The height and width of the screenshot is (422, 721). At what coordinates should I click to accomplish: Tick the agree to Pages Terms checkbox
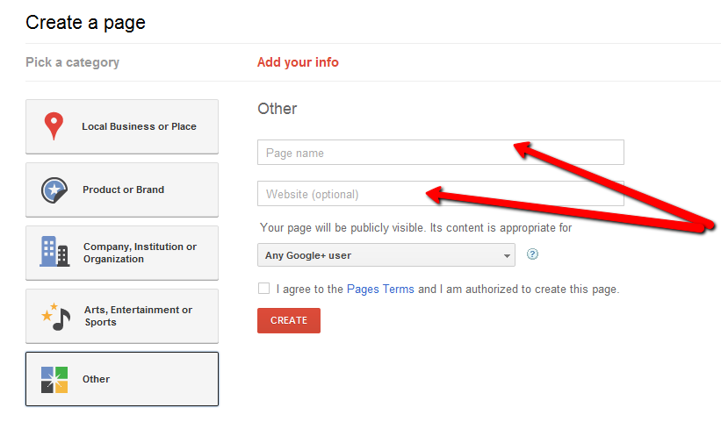pos(264,289)
